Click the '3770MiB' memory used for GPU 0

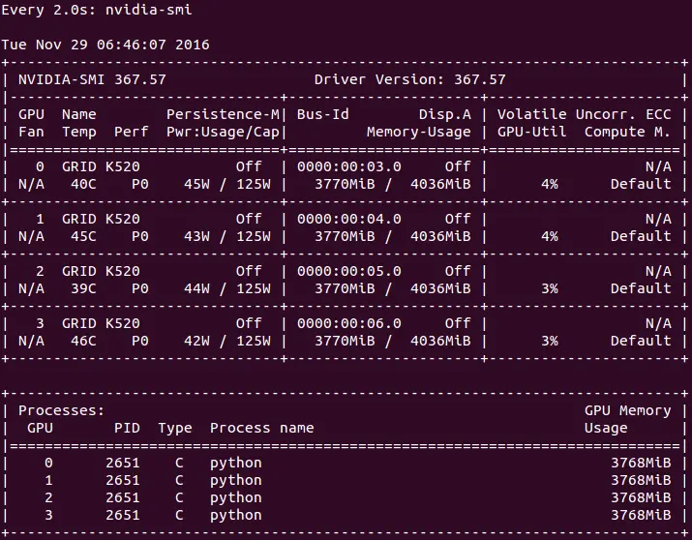(x=345, y=184)
